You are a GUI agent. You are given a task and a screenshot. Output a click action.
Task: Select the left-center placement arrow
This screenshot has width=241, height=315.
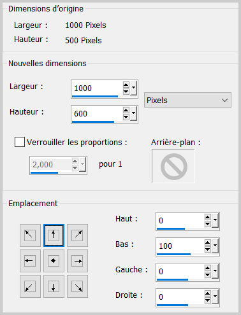coord(30,261)
